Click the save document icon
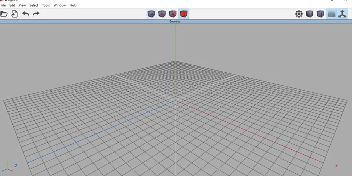This screenshot has height=176, width=352. (14, 14)
